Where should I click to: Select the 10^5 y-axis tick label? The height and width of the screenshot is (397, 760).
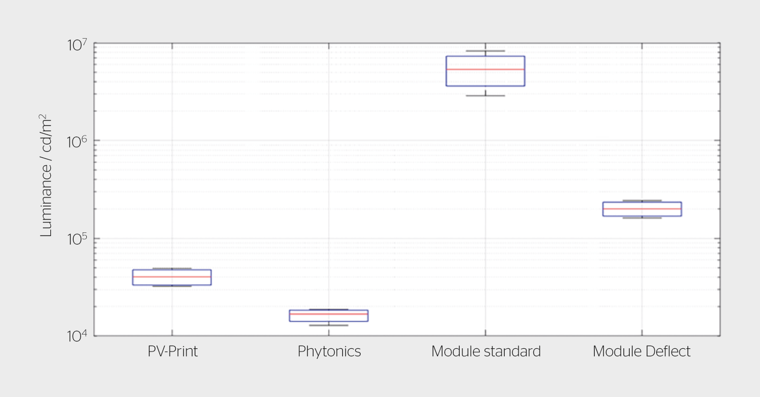78,239
